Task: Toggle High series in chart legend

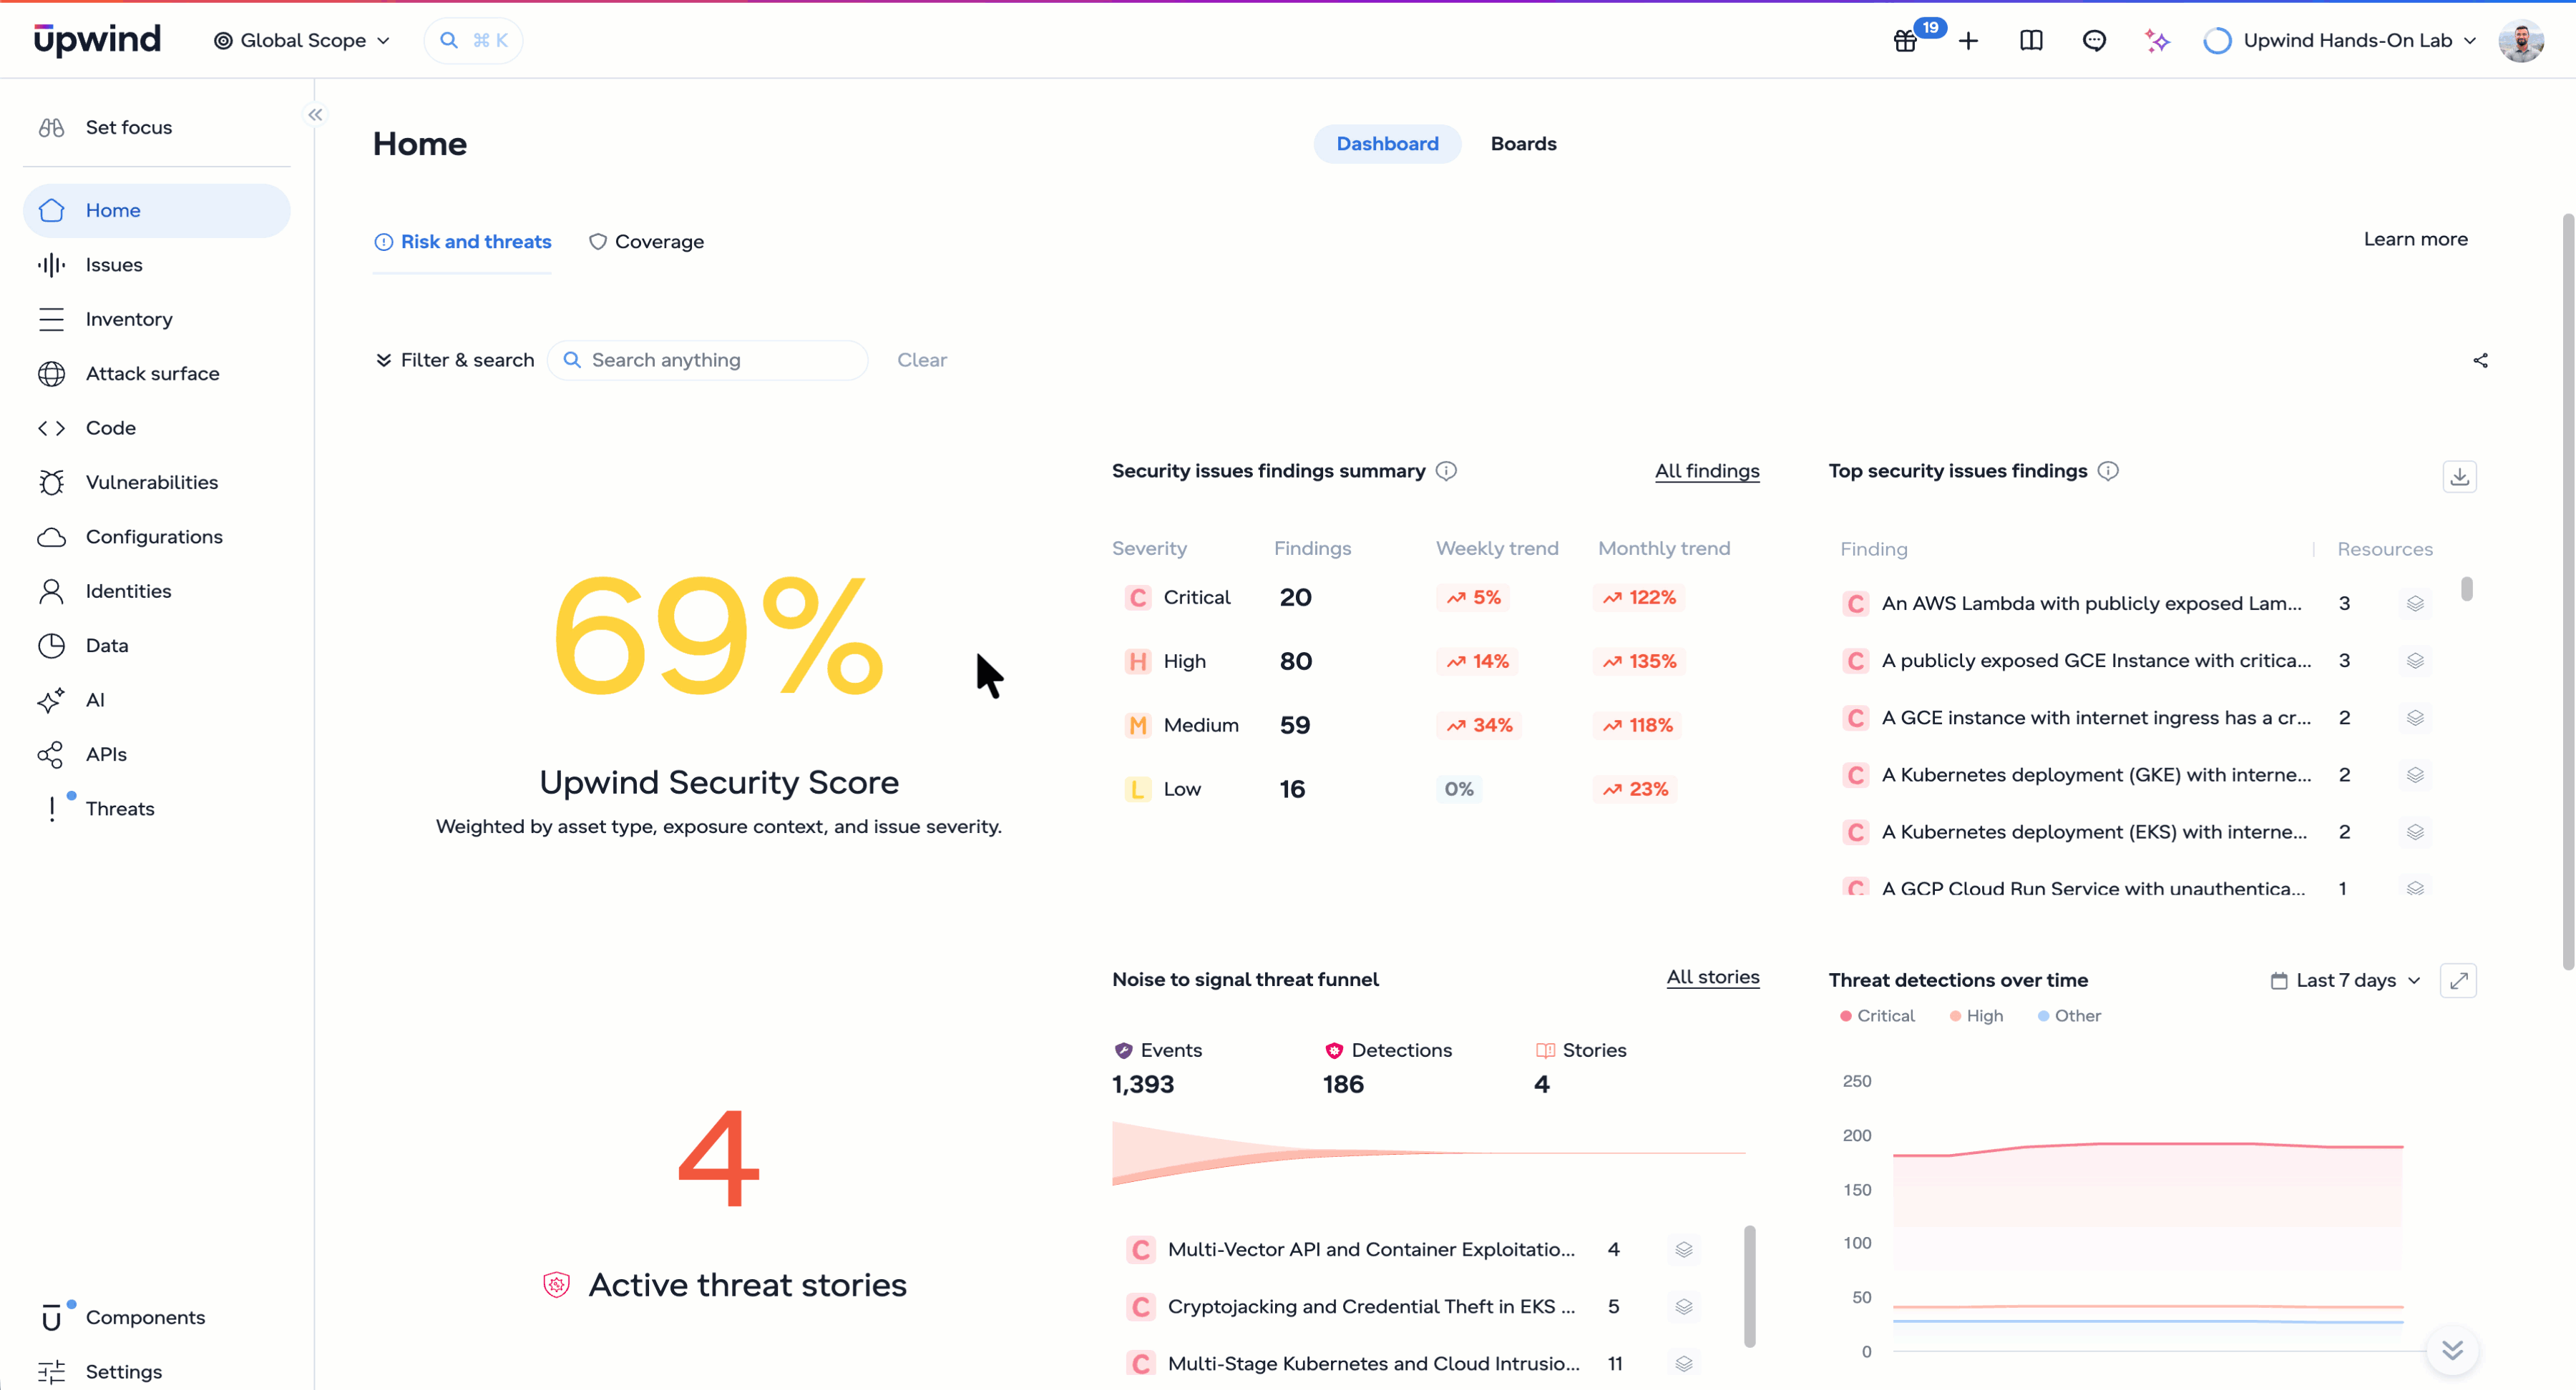Action: point(1976,1015)
